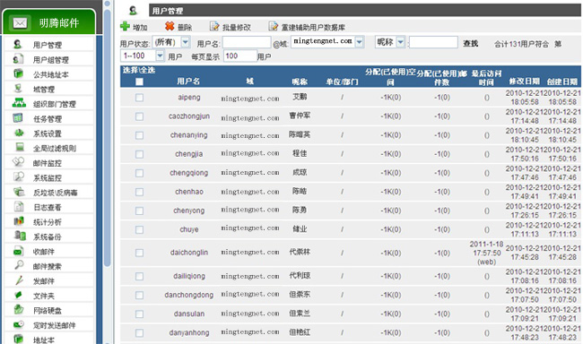Screen dimensions: 583x344
Task: Tick the select-all checkbox in table header
Action: 139,82
